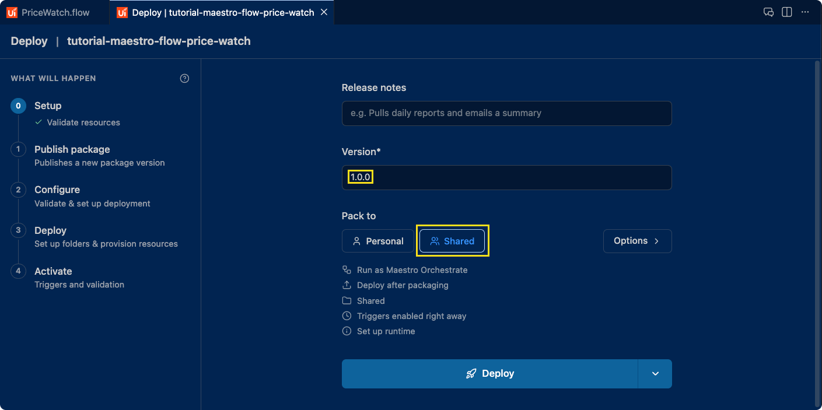The width and height of the screenshot is (822, 410).
Task: Click the Set up runtime info icon
Action: point(347,331)
